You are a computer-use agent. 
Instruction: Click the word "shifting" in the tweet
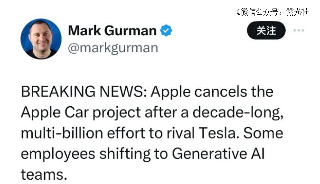(125, 154)
